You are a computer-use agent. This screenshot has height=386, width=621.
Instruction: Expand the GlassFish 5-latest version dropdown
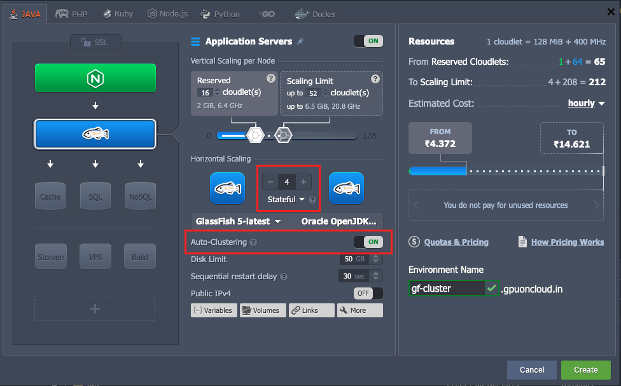tap(238, 221)
